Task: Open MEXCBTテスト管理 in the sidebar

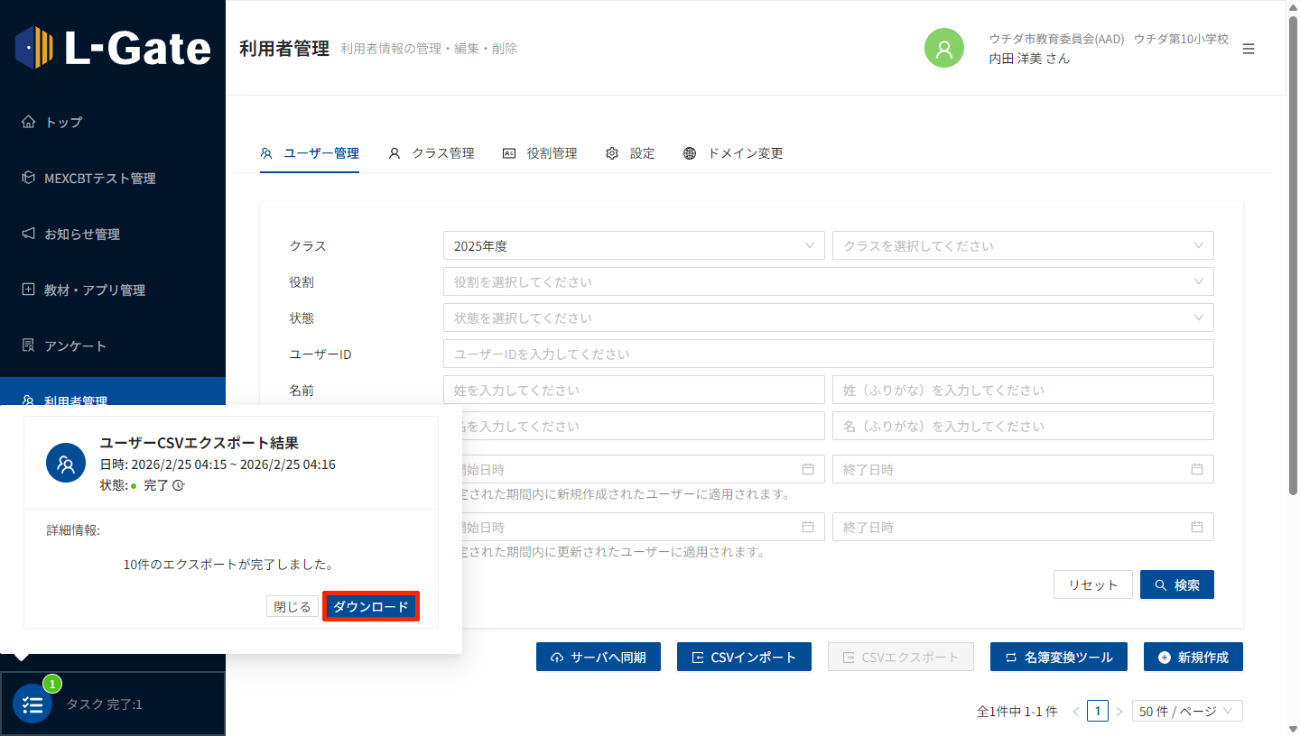Action: (99, 179)
